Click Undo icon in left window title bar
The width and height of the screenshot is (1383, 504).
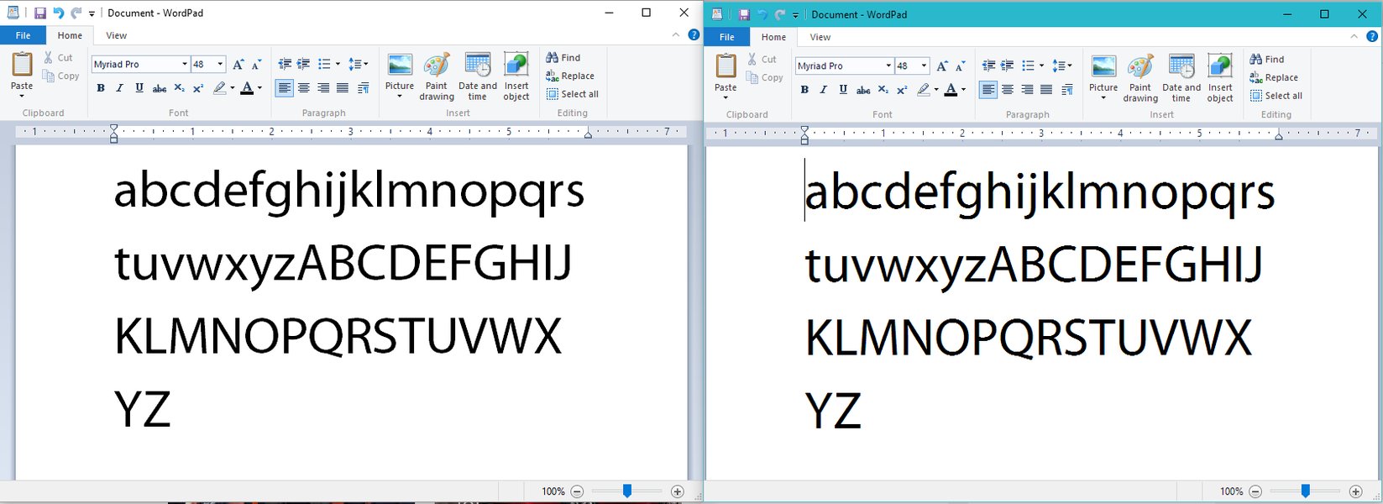58,13
